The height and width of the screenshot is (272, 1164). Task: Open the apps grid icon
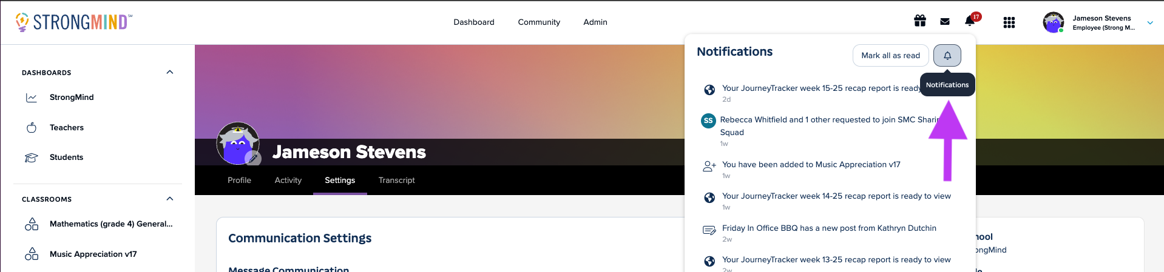point(1009,22)
